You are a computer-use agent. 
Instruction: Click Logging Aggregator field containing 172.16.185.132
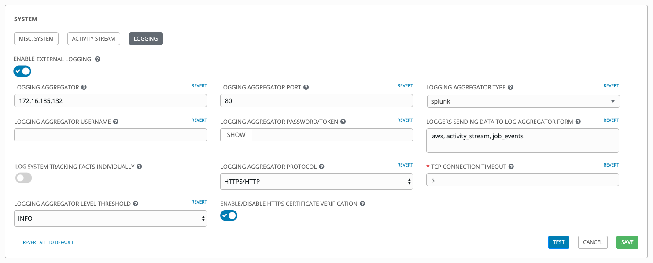click(x=111, y=100)
